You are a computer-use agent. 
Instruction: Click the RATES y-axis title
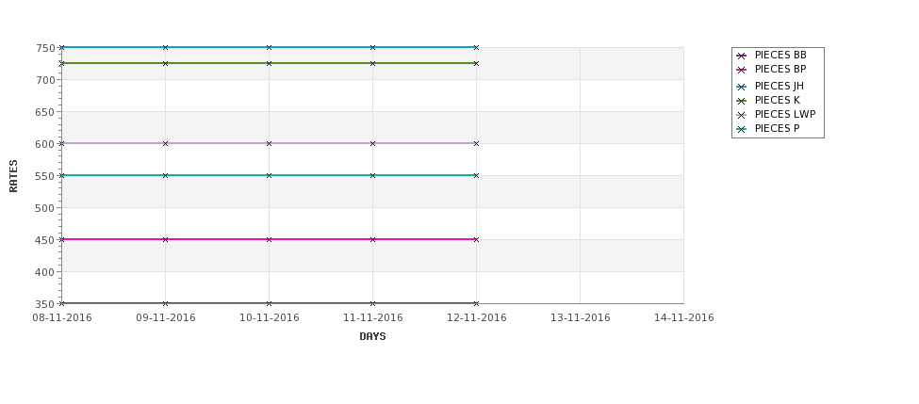point(13,176)
